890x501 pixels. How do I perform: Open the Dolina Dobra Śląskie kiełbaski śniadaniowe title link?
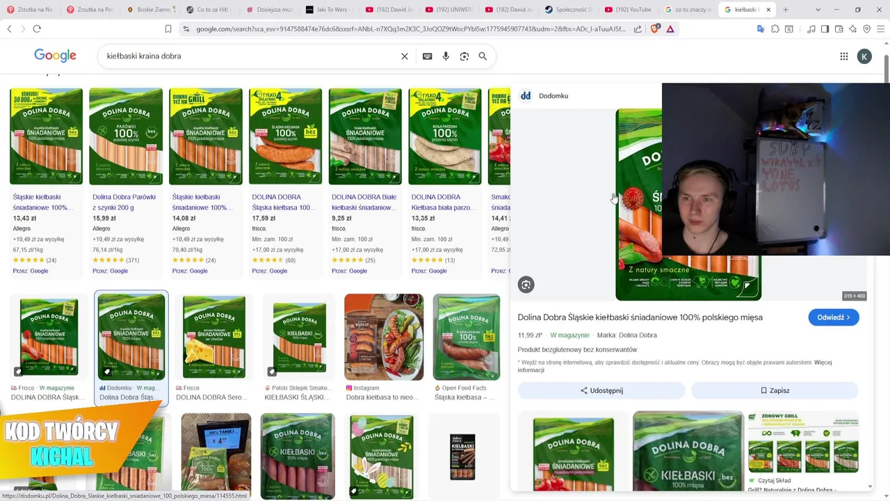click(640, 317)
